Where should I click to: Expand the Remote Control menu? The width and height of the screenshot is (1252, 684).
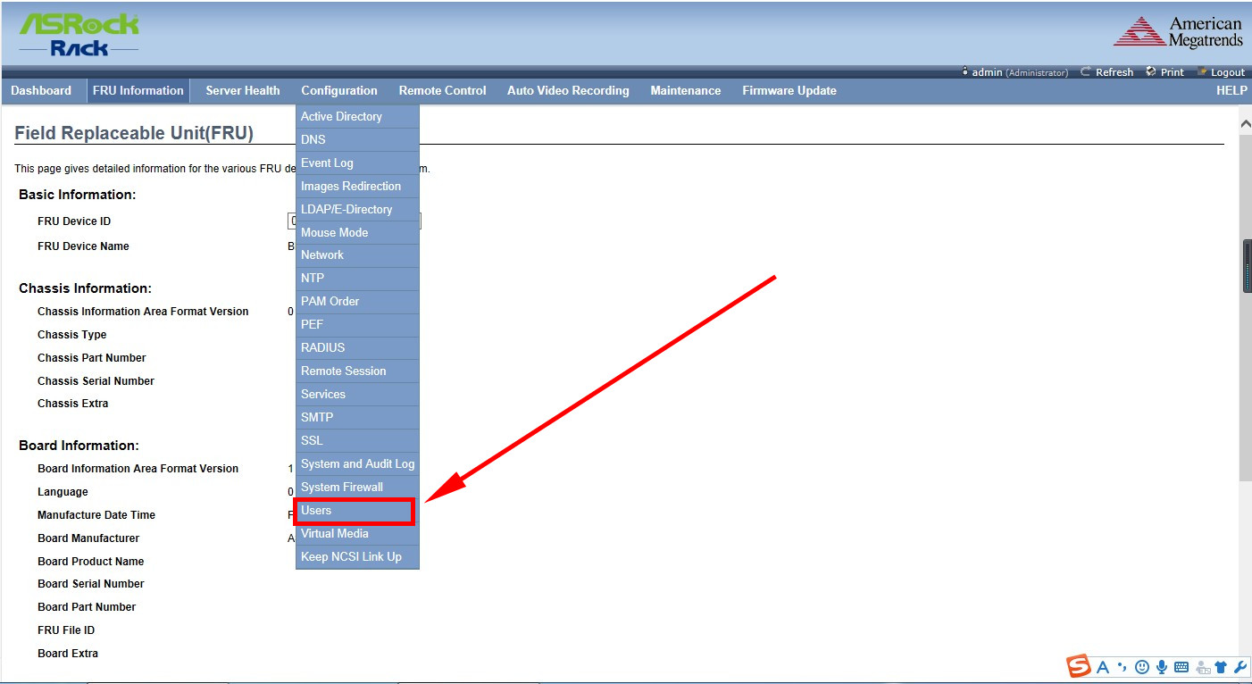coord(442,90)
